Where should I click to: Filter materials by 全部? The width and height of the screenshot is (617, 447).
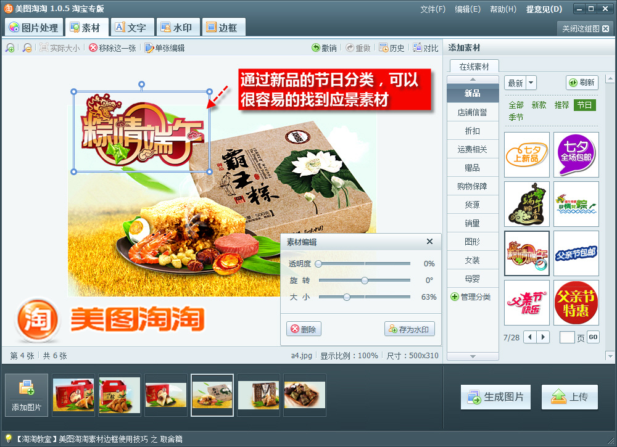[x=516, y=105]
